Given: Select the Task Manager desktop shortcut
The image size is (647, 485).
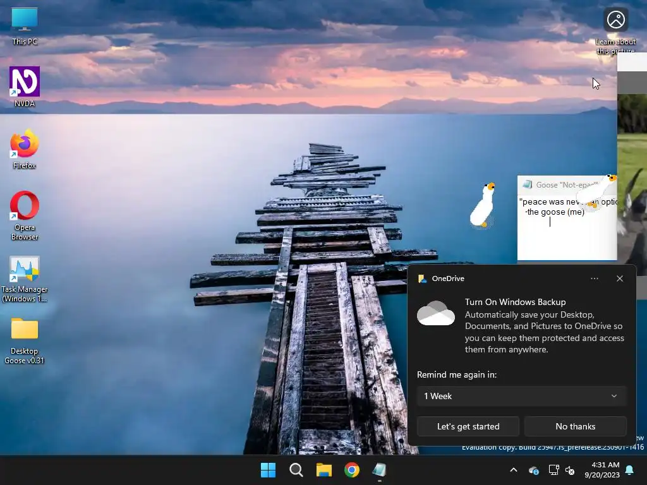Looking at the screenshot, I should [x=25, y=279].
